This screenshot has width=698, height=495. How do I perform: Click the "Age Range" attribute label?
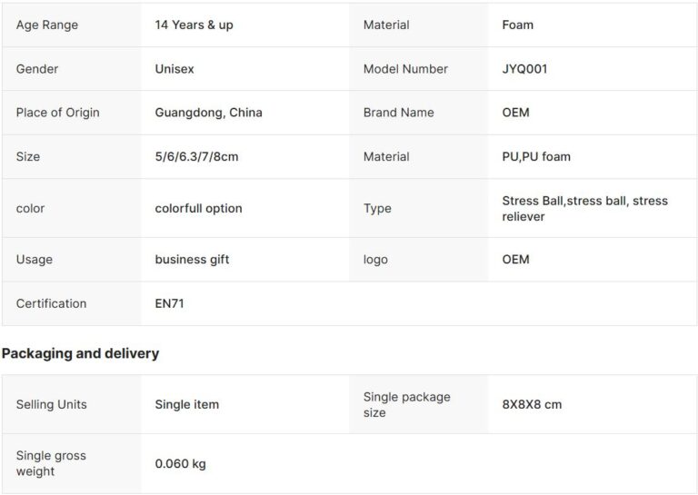[47, 25]
